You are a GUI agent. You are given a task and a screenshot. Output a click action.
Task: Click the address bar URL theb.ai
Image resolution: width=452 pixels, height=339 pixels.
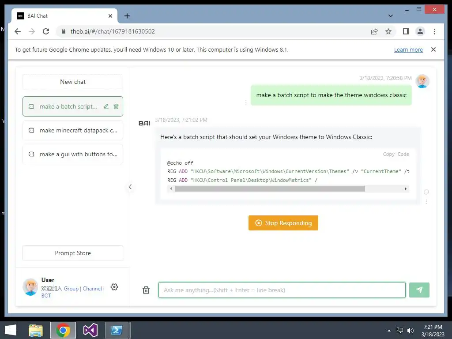click(x=113, y=31)
